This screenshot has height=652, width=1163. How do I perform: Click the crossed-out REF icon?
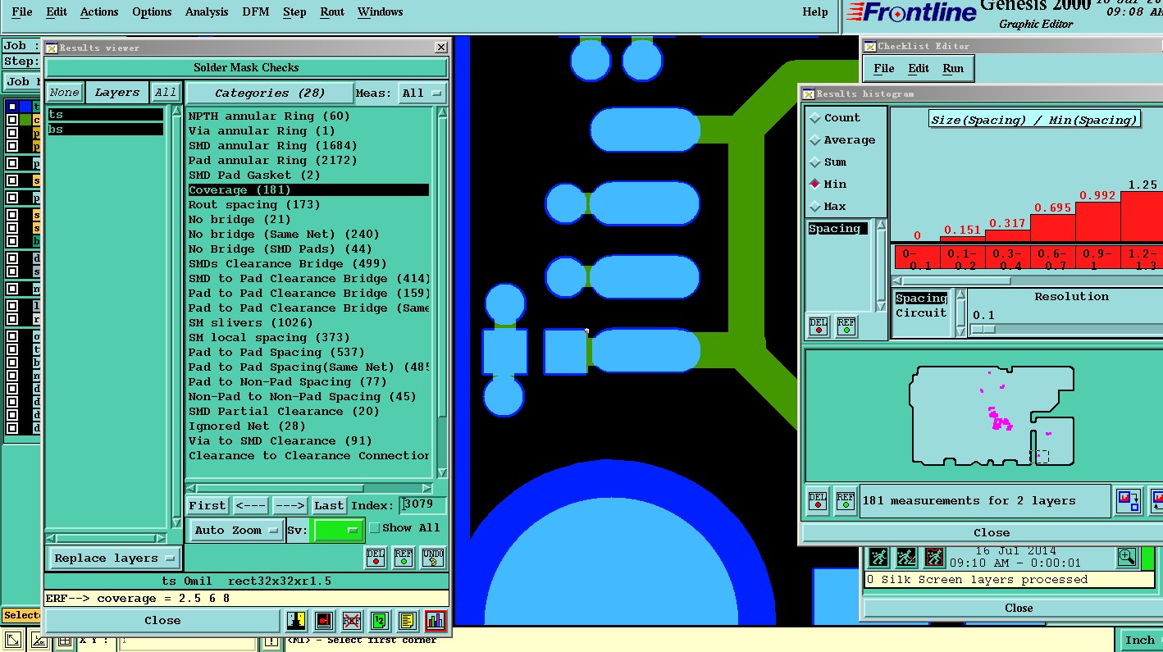click(x=352, y=620)
